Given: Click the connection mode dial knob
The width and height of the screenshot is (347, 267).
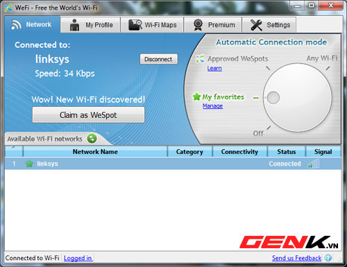Looking at the screenshot, I should 273,97.
